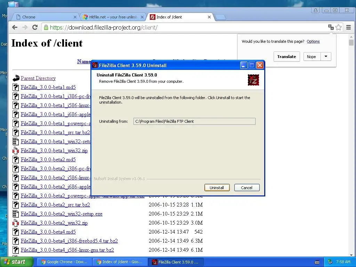Image resolution: width=356 pixels, height=267 pixels.
Task: Click the tray icon left of the clock
Action: [x=330, y=262]
